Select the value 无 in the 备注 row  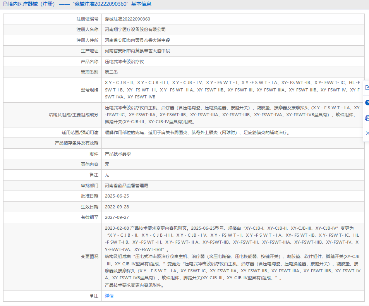tap(107, 175)
